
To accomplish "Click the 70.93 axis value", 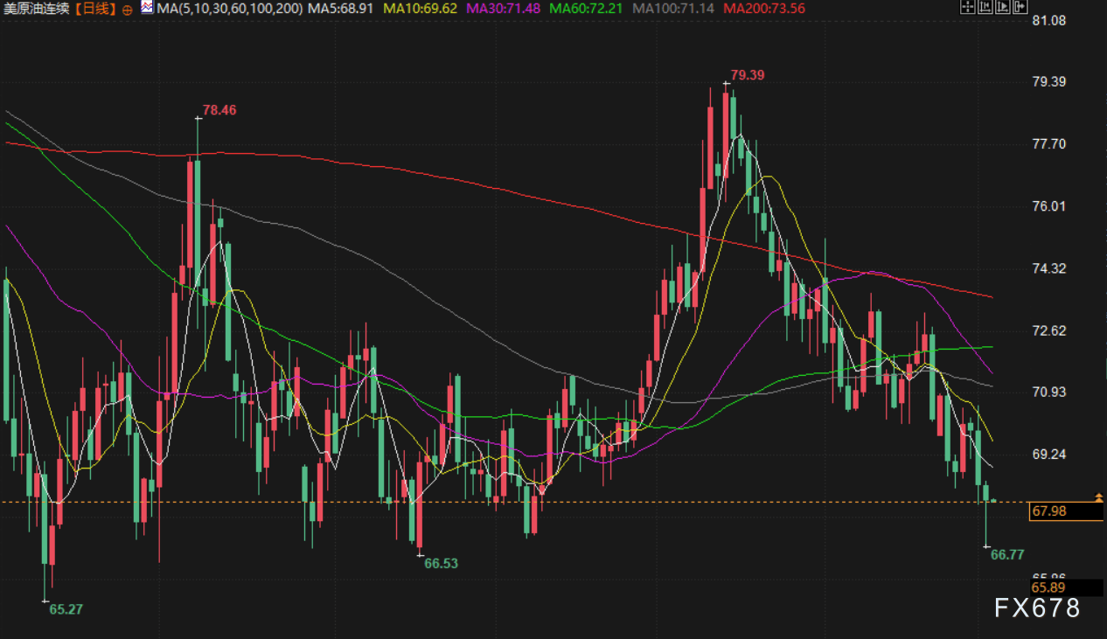I will pyautogui.click(x=1049, y=392).
